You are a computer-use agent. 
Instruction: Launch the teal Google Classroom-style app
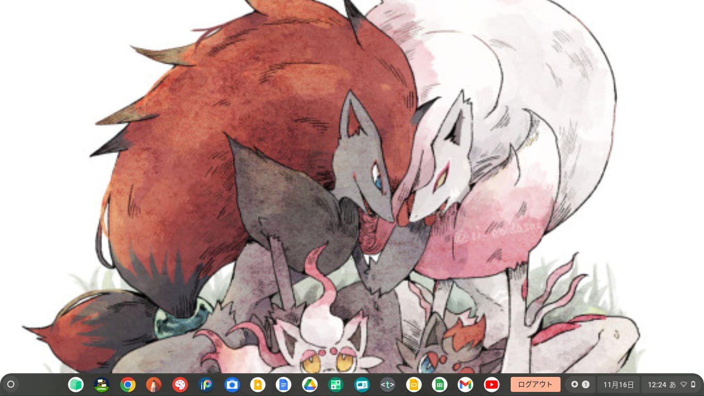tap(362, 385)
